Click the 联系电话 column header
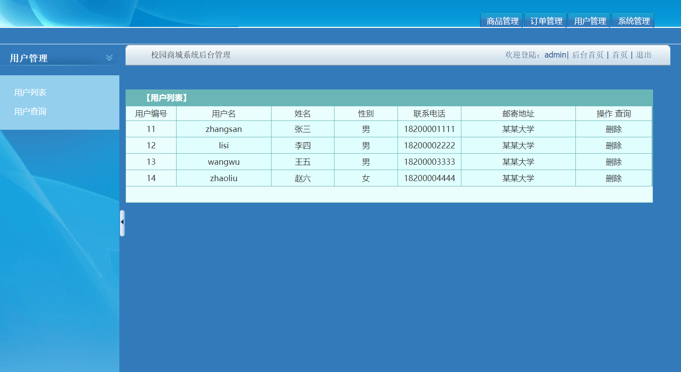Viewport: 681px width, 372px height. 429,114
